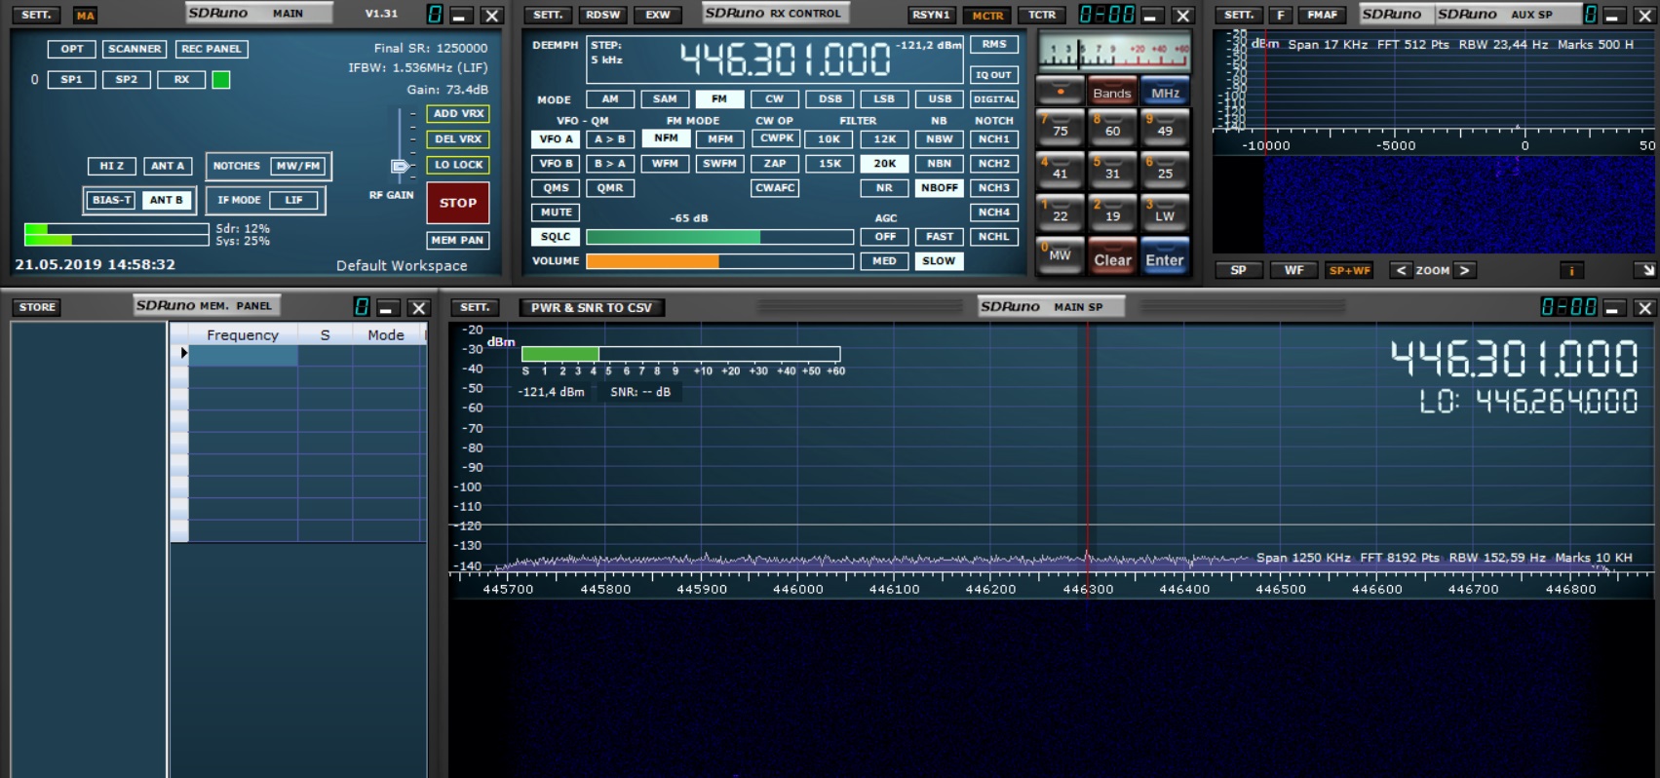
Task: Switch to WF view in AUX SP
Action: coord(1293,271)
